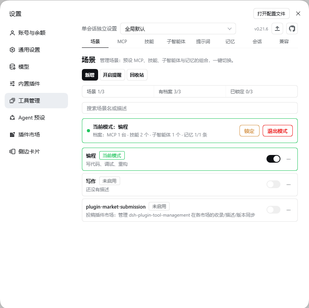Click the 场景 1/3 stat cell
The height and width of the screenshot is (308, 309).
(x=118, y=92)
